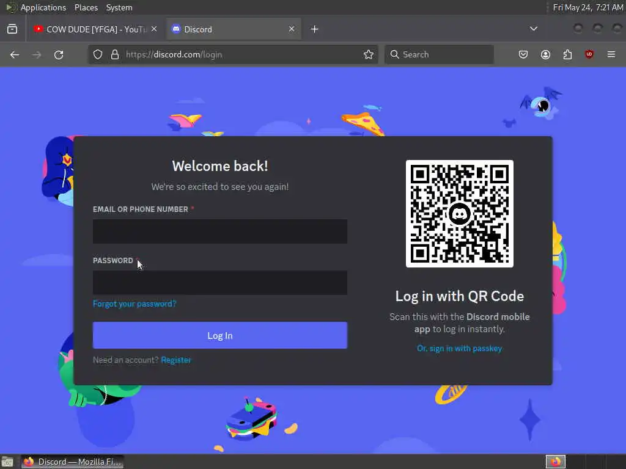Click the site security padlock icon
This screenshot has width=626, height=469.
pos(115,54)
